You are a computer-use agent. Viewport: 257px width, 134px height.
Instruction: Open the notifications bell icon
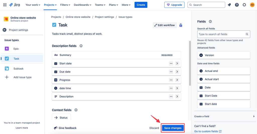click(229, 5)
